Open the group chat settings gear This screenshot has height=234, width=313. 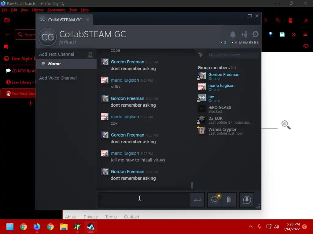pos(256,34)
